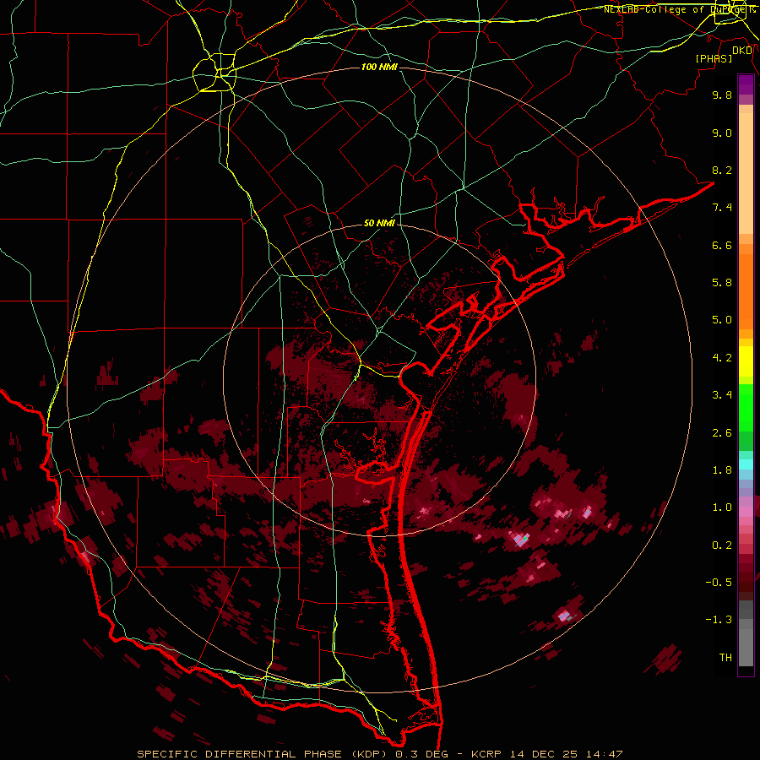
Task: Click the KCRP station identifier in the caption
Action: (488, 754)
